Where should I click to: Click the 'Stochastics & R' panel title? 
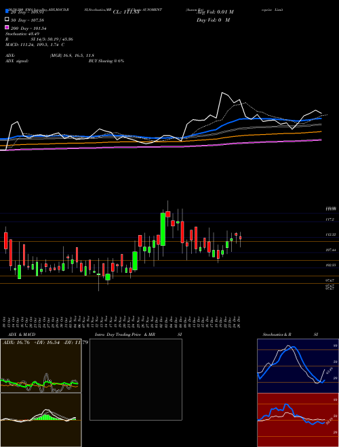[x=277, y=335]
